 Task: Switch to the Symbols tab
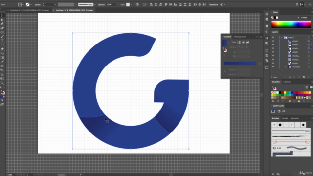point(294,118)
